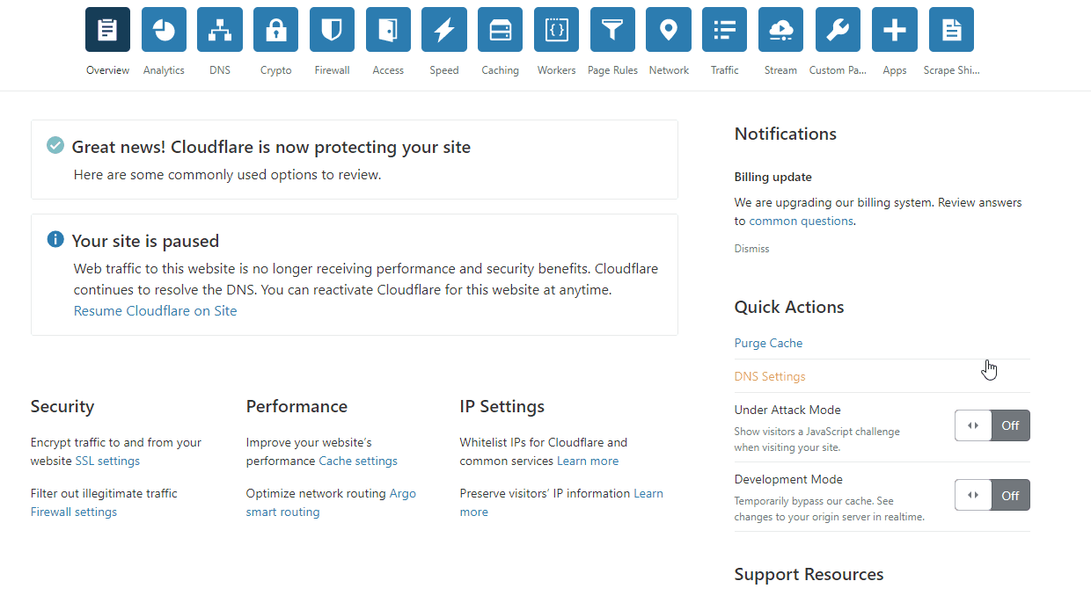Open the Traffic list icon
1091x603 pixels.
(725, 30)
